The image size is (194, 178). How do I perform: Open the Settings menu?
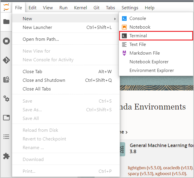click(x=130, y=8)
